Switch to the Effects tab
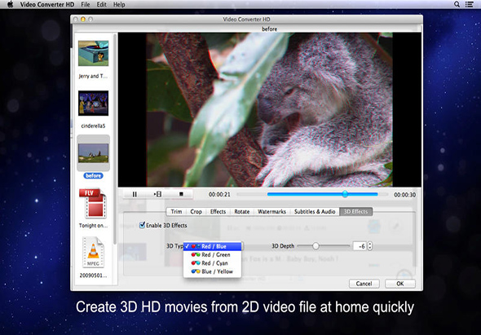Image resolution: width=481 pixels, height=335 pixels. [218, 212]
